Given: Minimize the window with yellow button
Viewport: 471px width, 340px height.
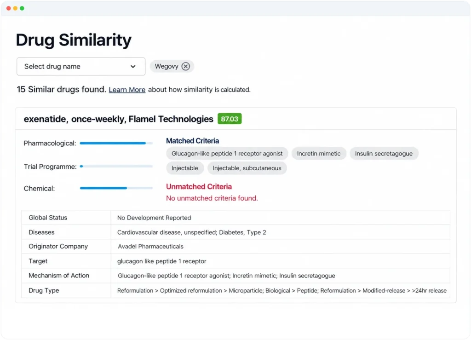Looking at the screenshot, I should (15, 8).
